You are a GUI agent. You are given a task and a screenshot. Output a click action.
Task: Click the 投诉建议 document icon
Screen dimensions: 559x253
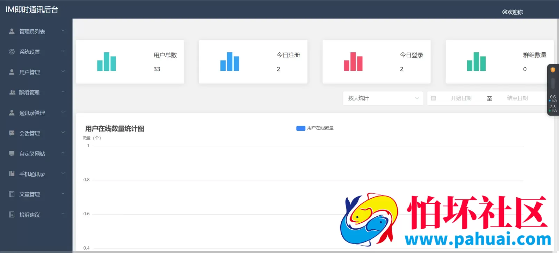(x=12, y=214)
